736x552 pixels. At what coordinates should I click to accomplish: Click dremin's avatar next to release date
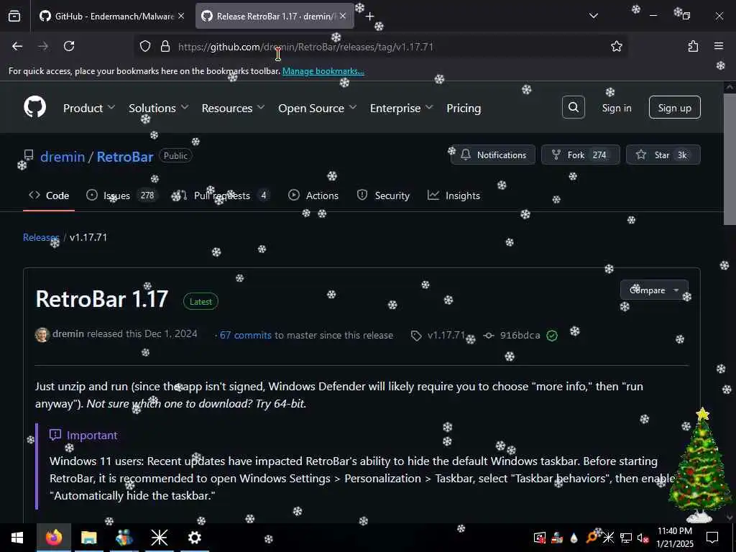click(x=42, y=335)
